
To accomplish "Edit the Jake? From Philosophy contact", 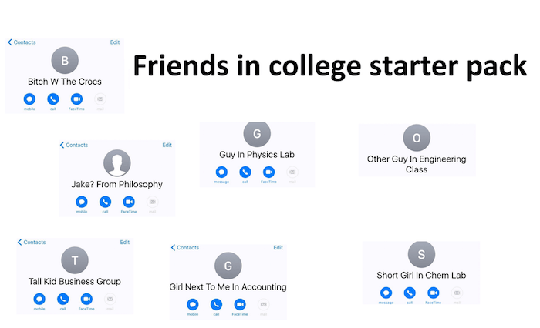I will click(167, 145).
